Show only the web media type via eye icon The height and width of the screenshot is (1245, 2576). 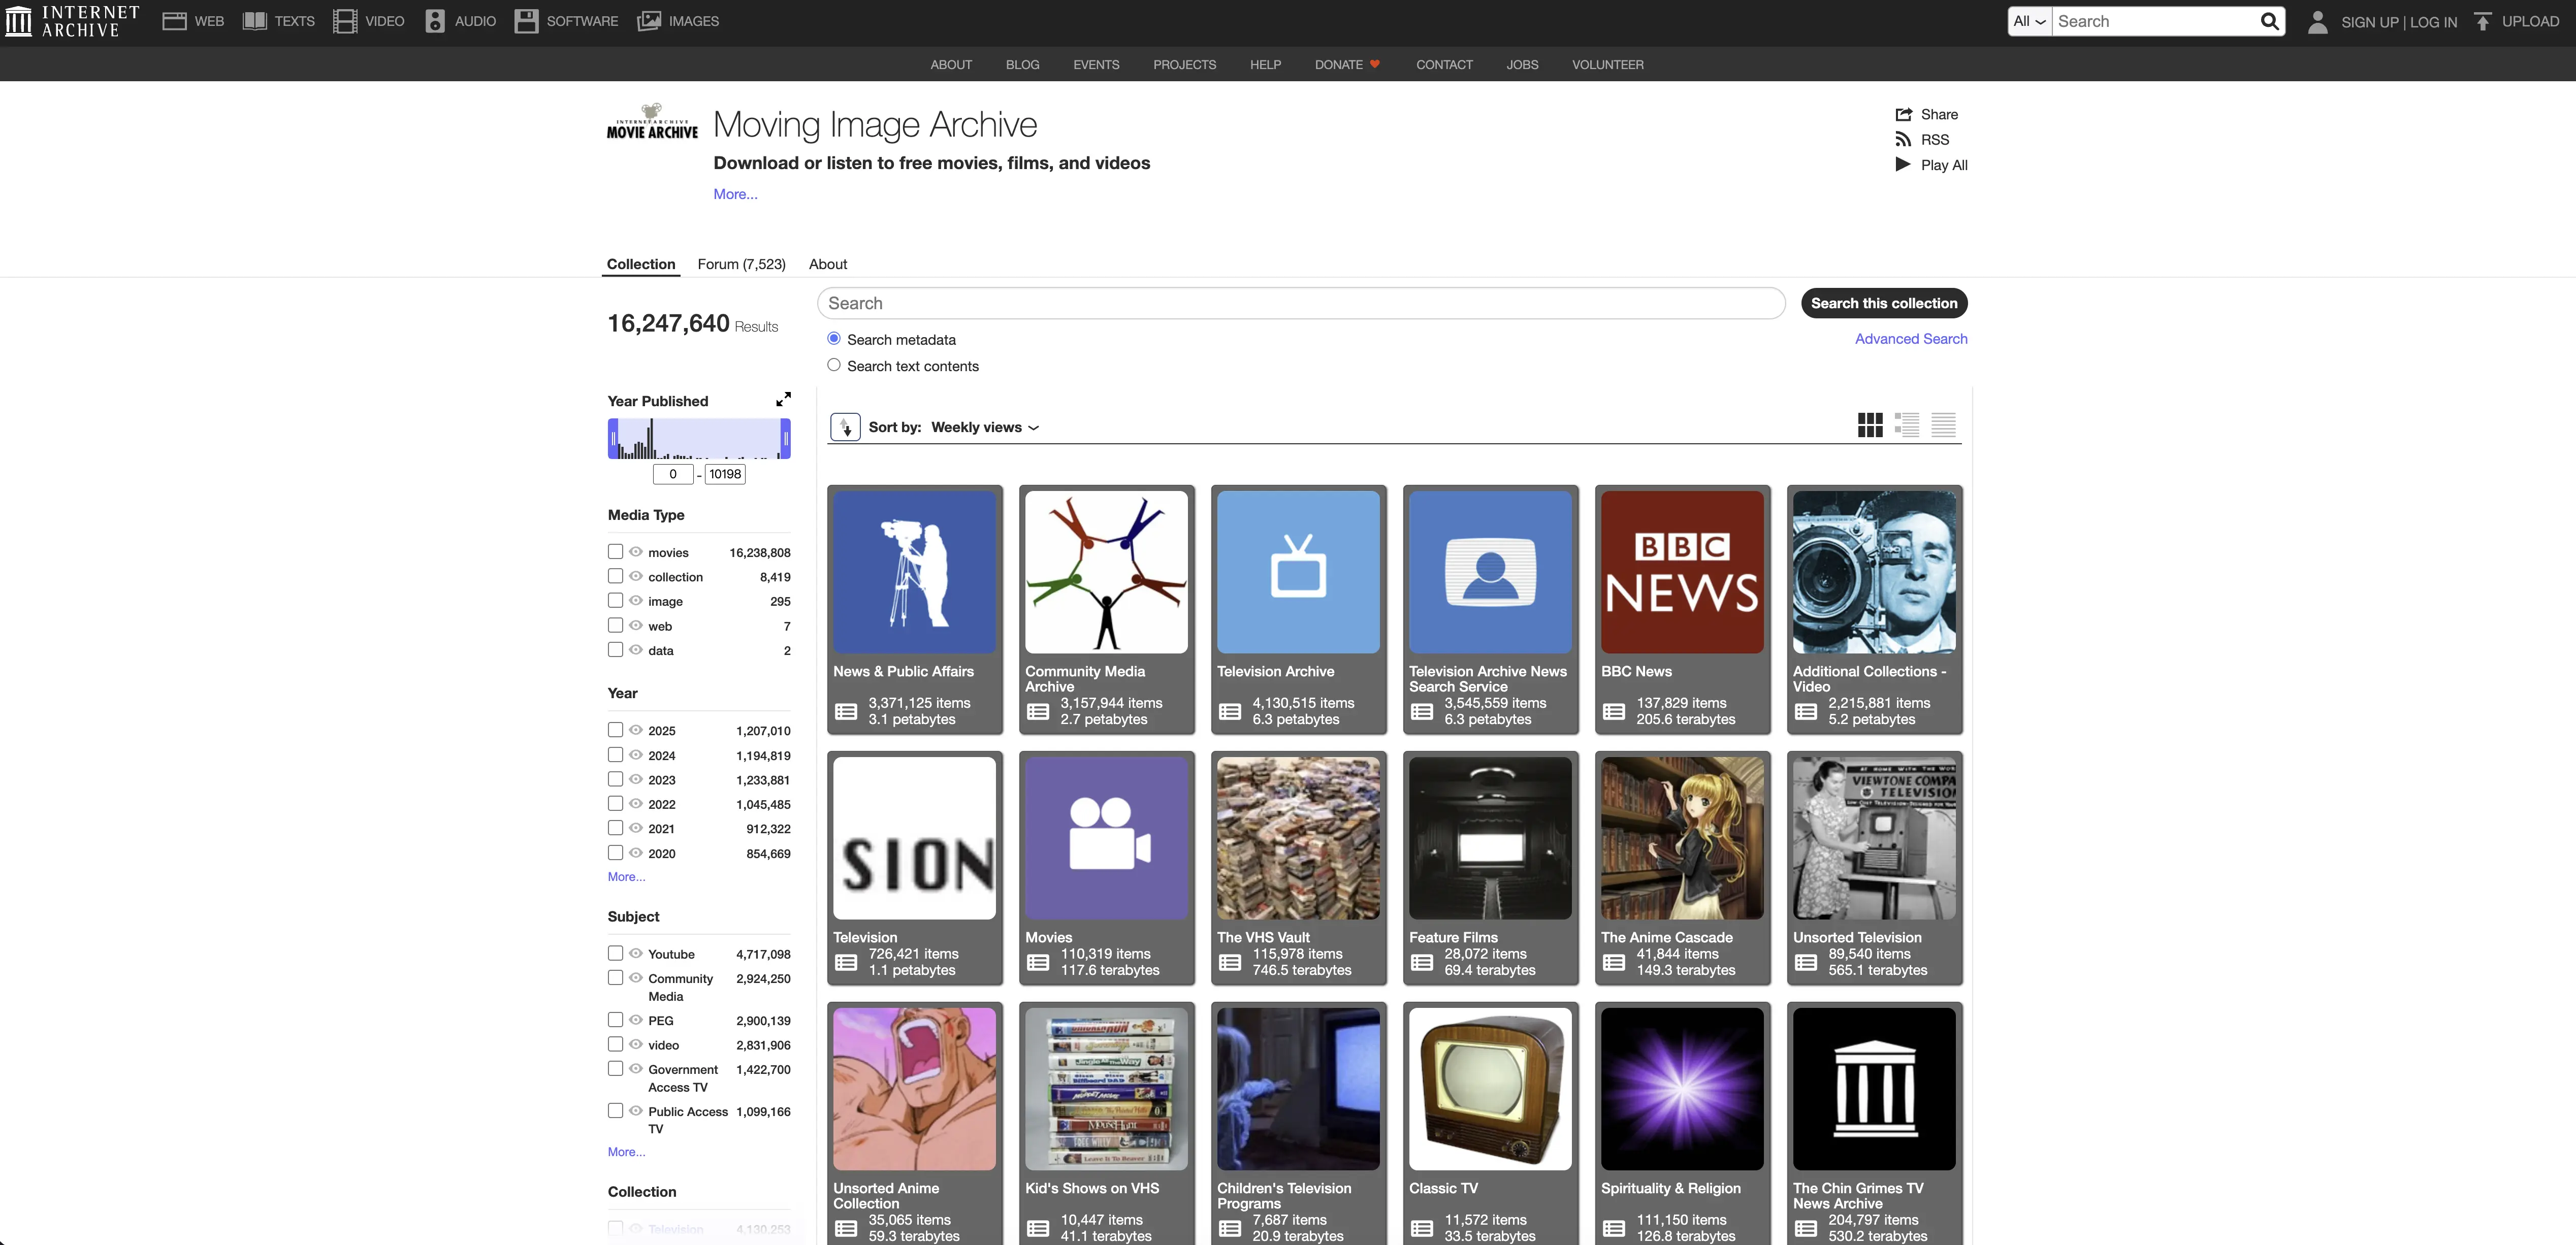pyautogui.click(x=636, y=625)
